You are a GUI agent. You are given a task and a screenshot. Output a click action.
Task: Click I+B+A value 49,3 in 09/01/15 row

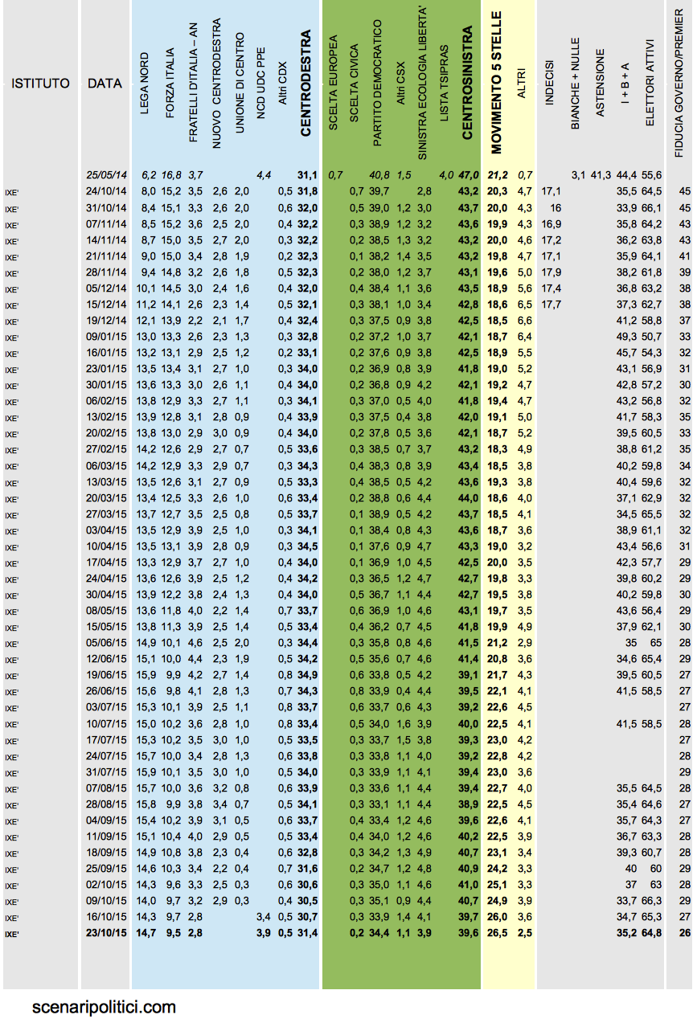[627, 336]
